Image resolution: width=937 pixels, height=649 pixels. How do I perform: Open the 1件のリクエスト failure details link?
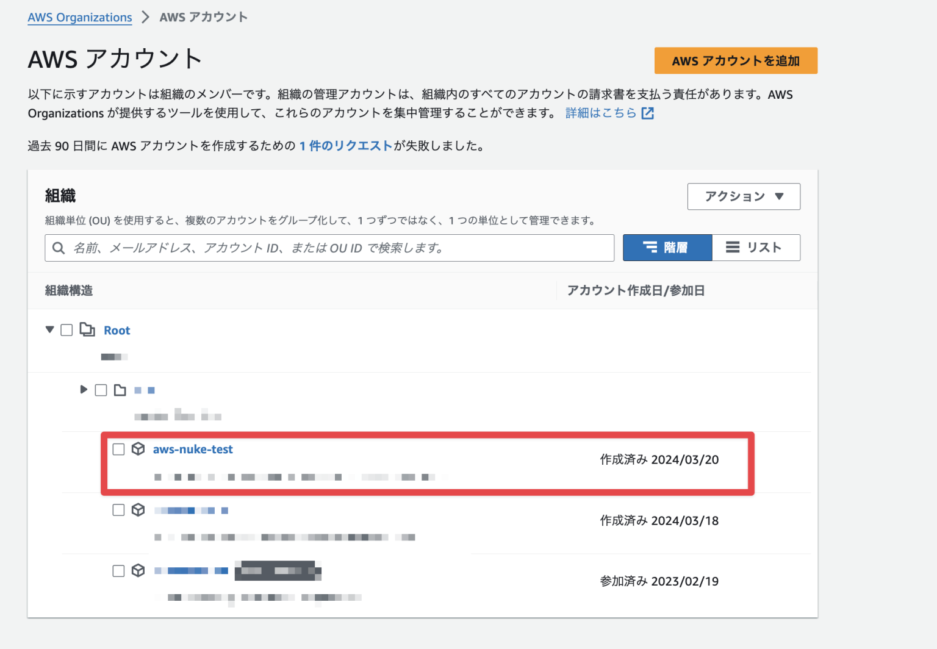345,145
